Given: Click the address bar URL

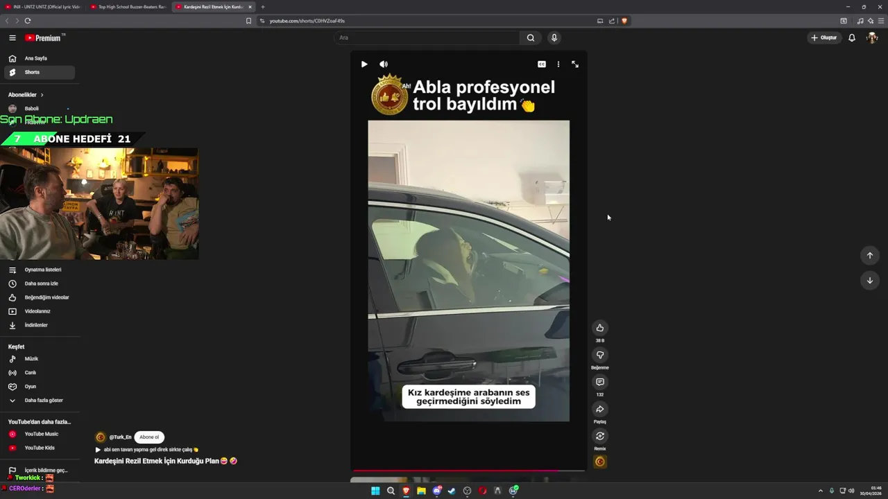Looking at the screenshot, I should pos(307,21).
